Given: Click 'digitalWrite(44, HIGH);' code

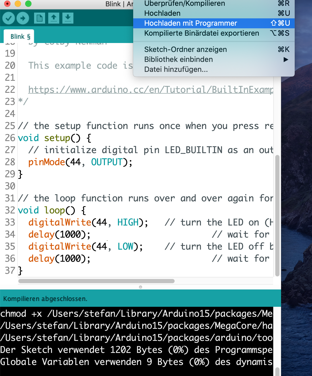Looking at the screenshot, I should point(88,222).
